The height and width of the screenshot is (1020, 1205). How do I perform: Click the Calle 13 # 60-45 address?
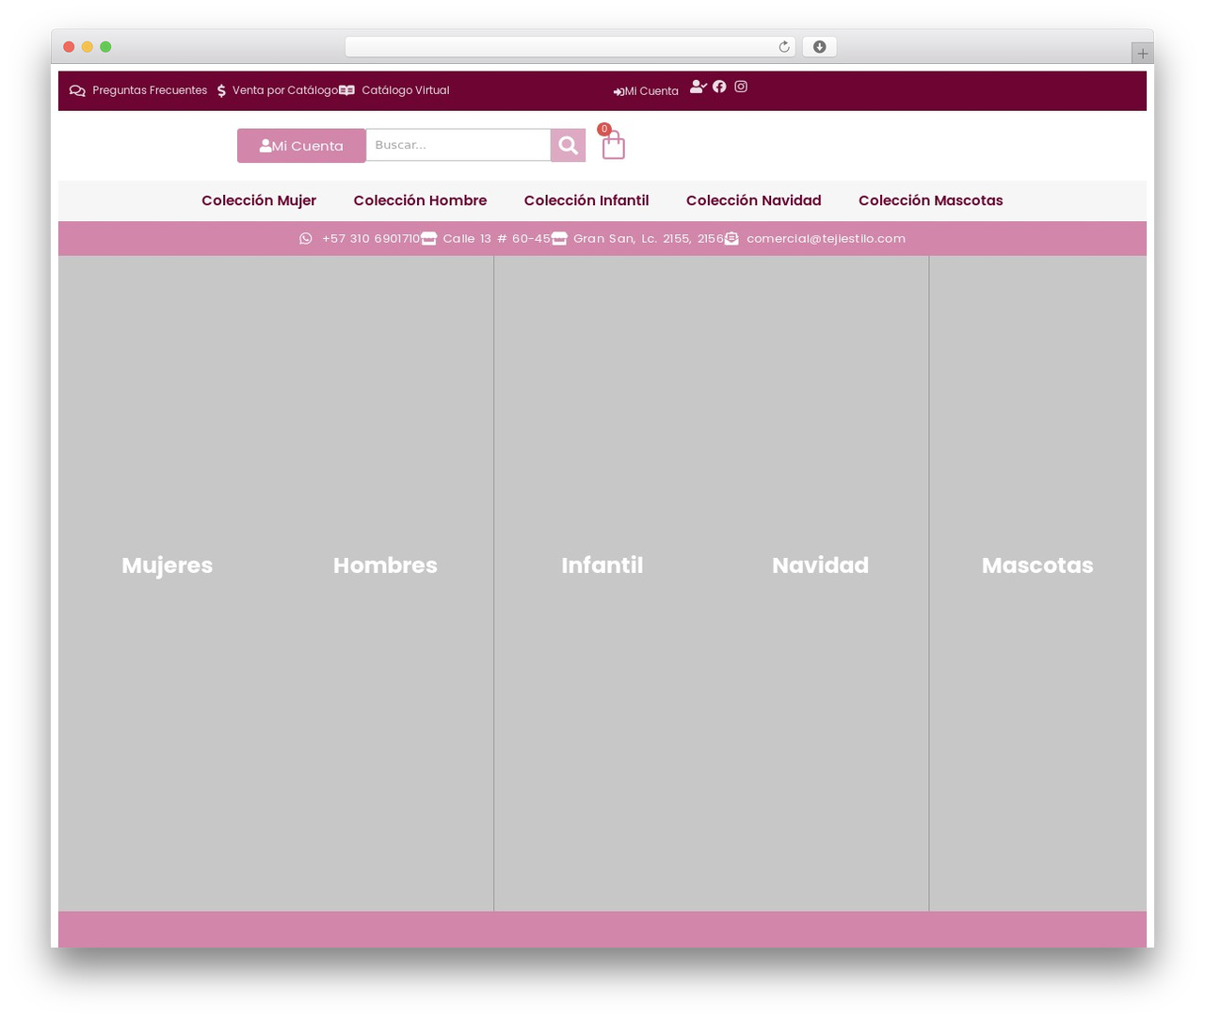[496, 239]
